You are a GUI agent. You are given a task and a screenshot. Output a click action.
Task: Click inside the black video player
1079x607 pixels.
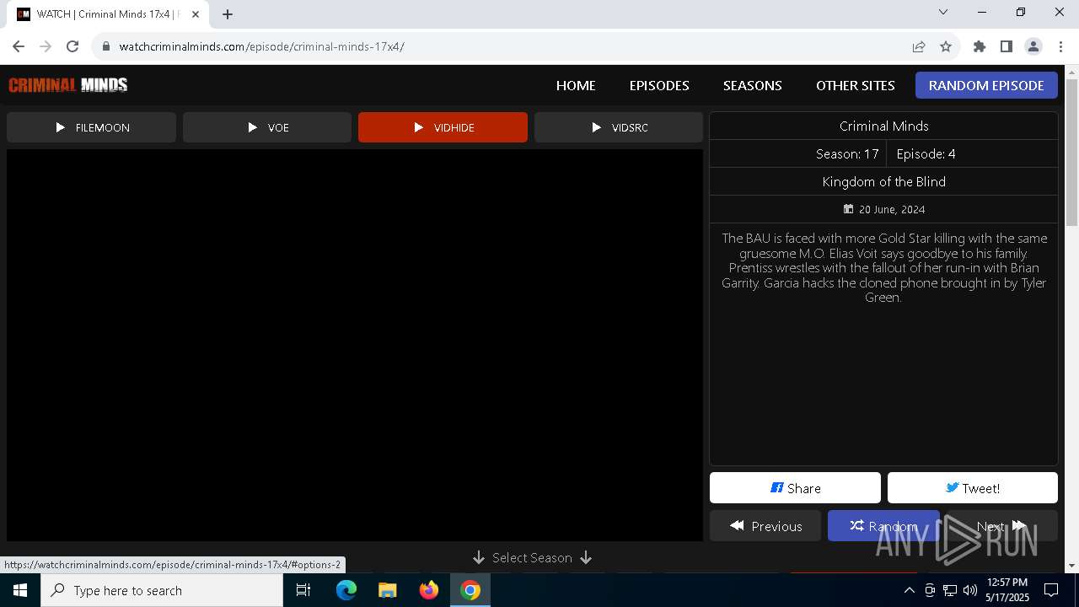355,345
